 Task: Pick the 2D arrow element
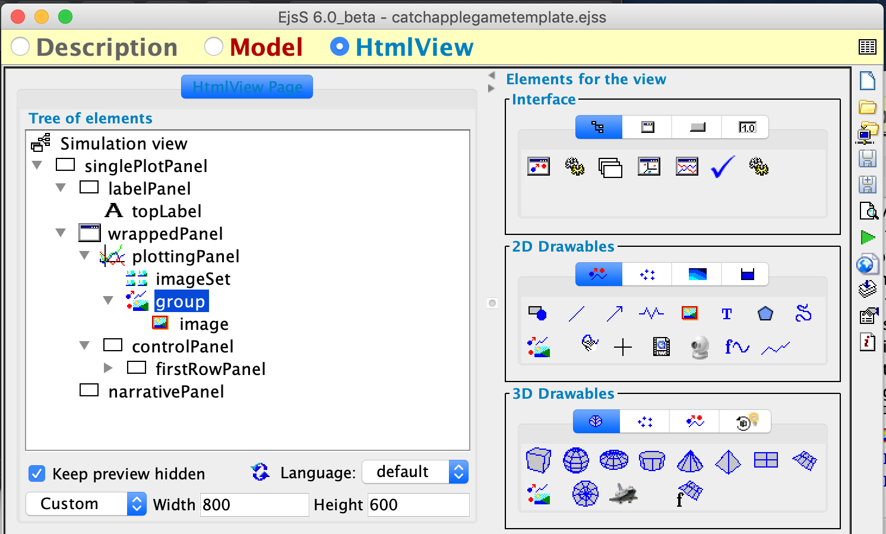coord(615,313)
